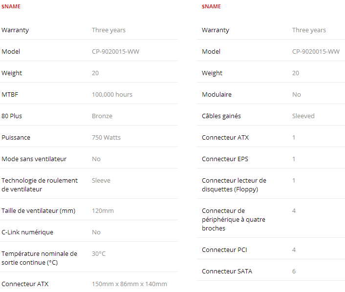The height and width of the screenshot is (292, 345).
Task: Click the 150mm x 86mm x 140mm value
Action: coord(129,284)
